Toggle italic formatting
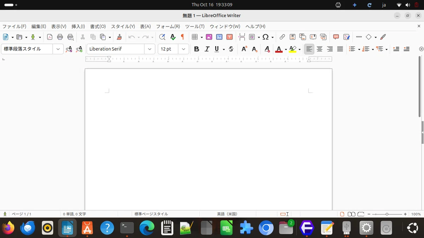 (207, 49)
